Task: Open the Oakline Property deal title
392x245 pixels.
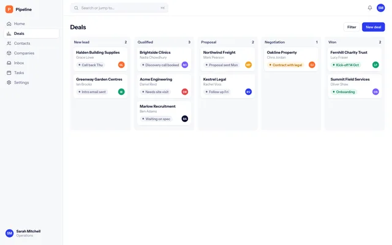Action: coord(282,53)
